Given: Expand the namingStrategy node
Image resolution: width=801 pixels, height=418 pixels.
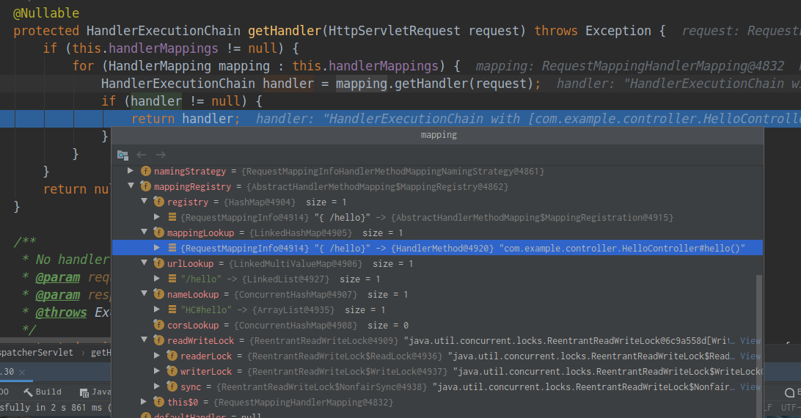Looking at the screenshot, I should [x=131, y=171].
